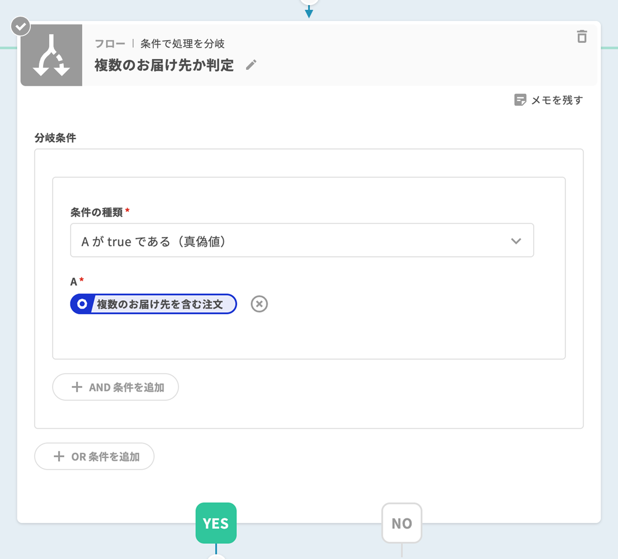Image resolution: width=618 pixels, height=559 pixels.
Task: Click the フロー breadcrumb label
Action: [x=110, y=44]
